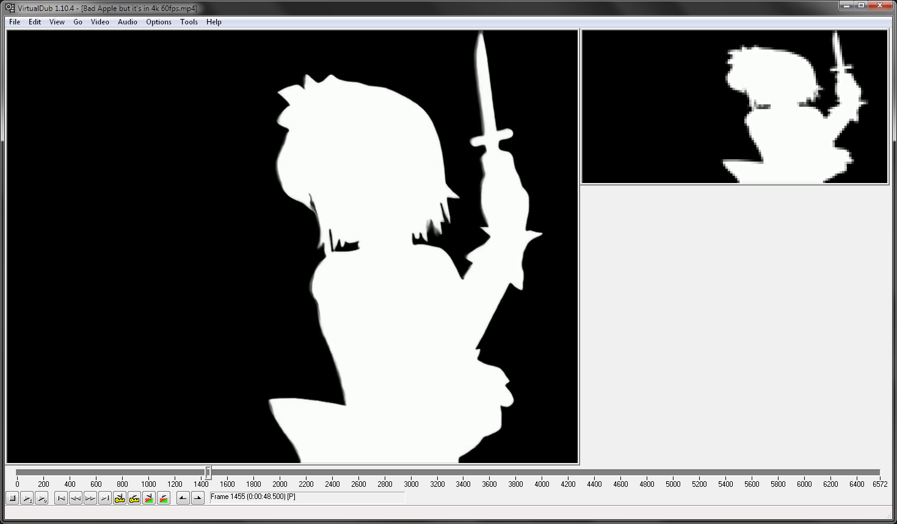Set selection start with Mark In
The image size is (897, 524).
[183, 498]
